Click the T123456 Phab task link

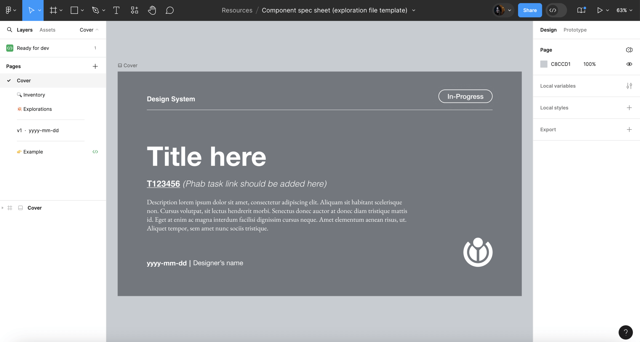[163, 183]
